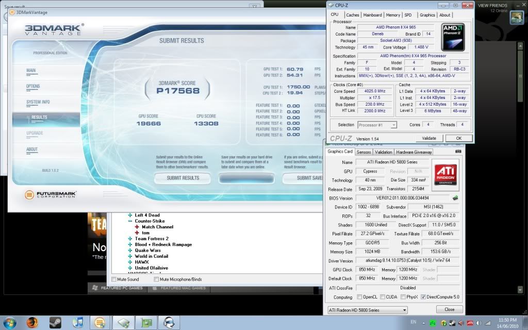Open the headset app on the taskbar
This screenshot has height=330, width=528.
169,323
